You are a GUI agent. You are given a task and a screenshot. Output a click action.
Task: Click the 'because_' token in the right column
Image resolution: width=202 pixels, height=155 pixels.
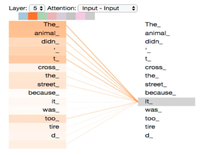pos(160,93)
